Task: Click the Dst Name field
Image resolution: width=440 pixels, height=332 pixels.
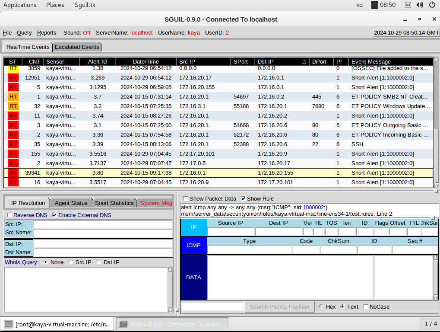Action: 103,252
